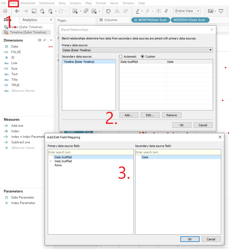The height and width of the screenshot is (249, 229).
Task: Toggle the link icon beside the Date dimension
Action: (50, 46)
